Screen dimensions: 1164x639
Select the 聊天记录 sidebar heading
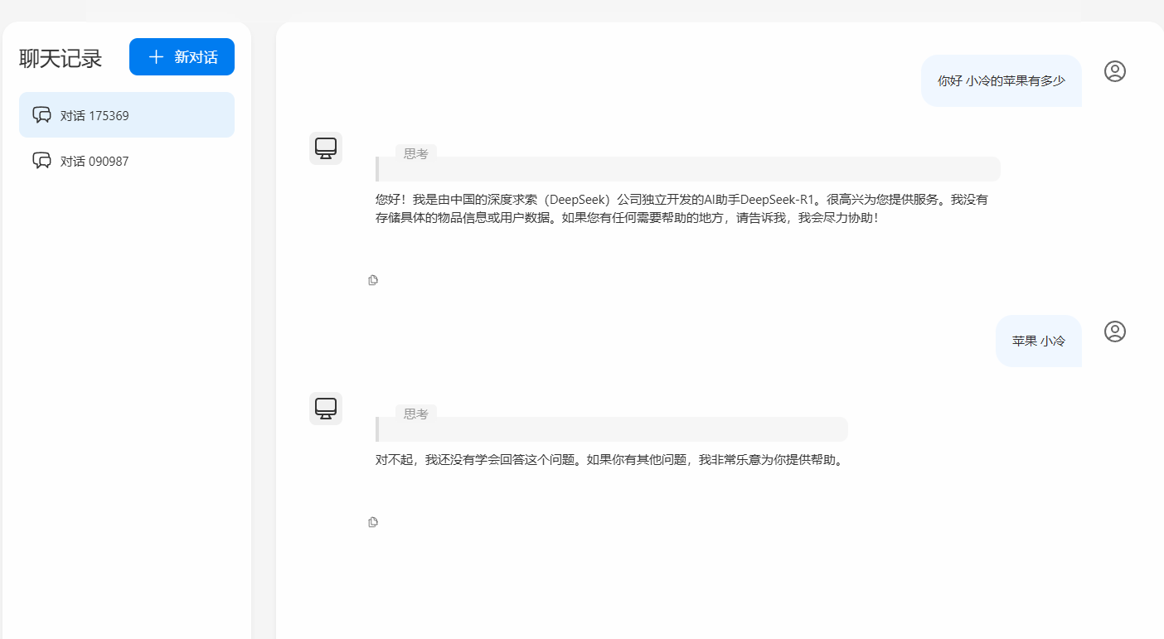click(61, 59)
